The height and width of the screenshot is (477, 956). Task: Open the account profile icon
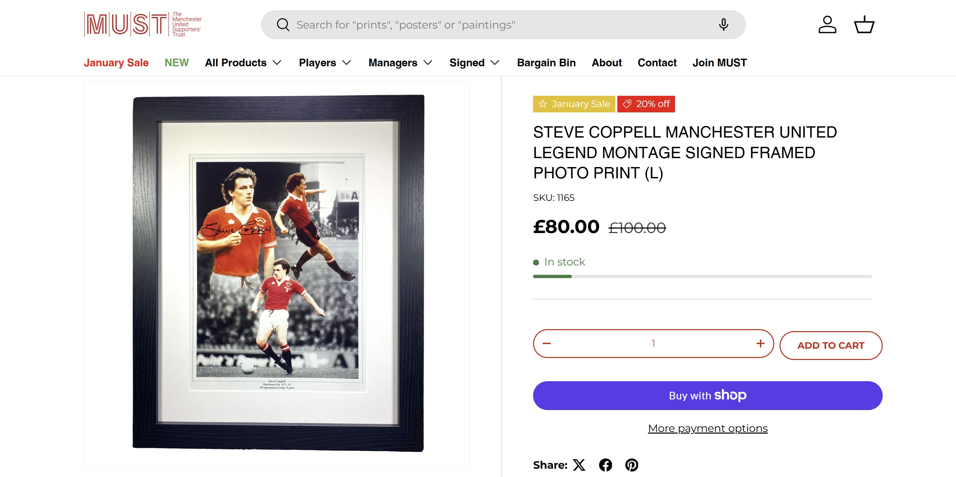coord(827,25)
